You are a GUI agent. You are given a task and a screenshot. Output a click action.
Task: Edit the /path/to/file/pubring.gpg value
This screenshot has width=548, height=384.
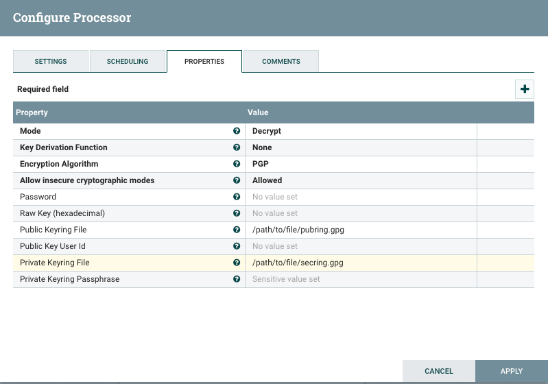[x=361, y=230]
